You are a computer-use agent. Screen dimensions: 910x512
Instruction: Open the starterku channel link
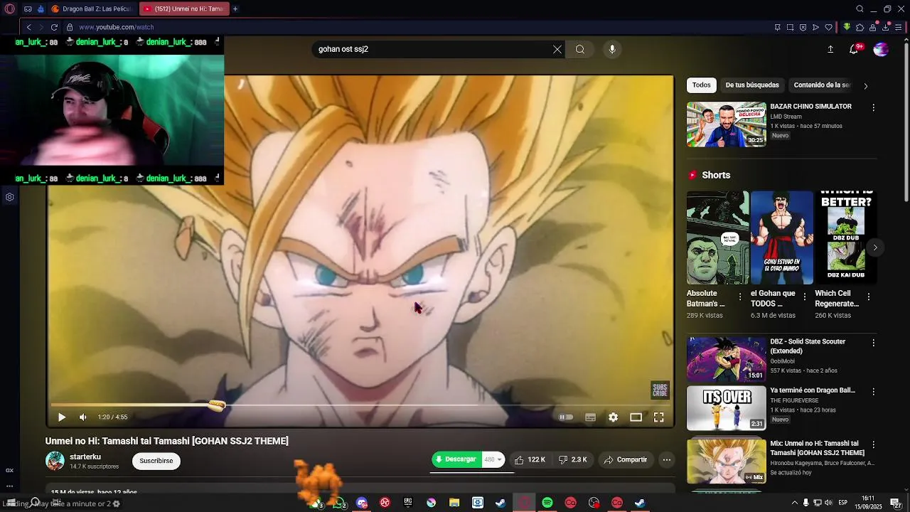point(85,457)
